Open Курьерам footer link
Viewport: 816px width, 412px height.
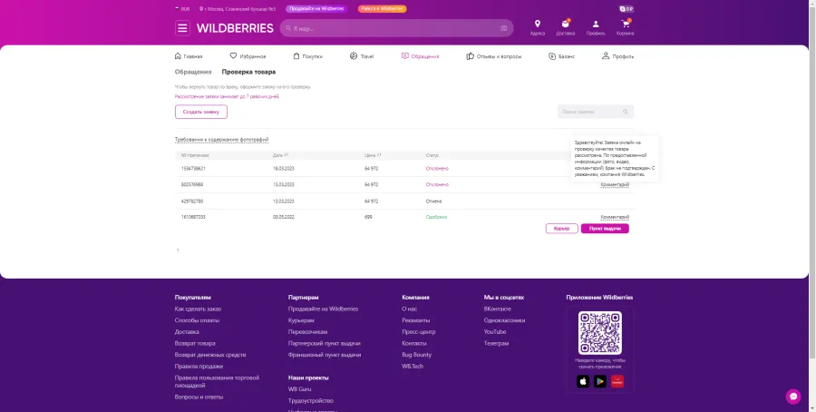tap(301, 320)
